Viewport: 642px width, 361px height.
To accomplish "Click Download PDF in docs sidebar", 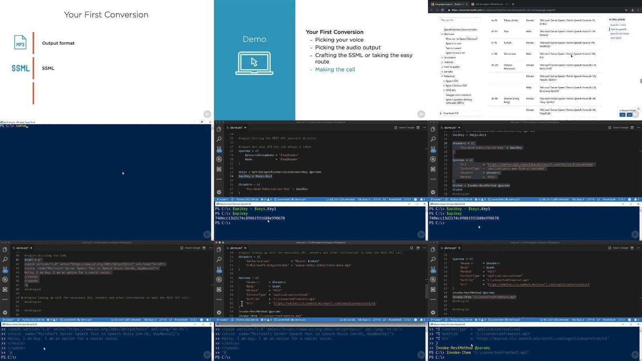I will click(449, 113).
